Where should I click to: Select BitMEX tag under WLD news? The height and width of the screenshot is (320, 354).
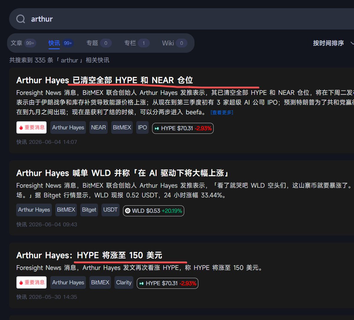tap(66, 209)
